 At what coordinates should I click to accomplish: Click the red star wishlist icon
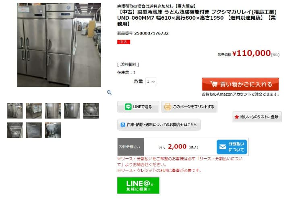237,117
